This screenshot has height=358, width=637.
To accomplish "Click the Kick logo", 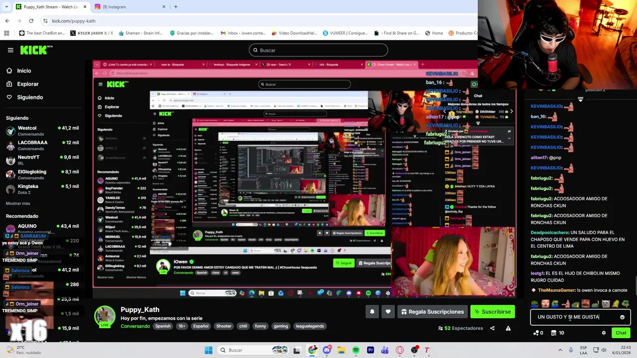I will 36,50.
